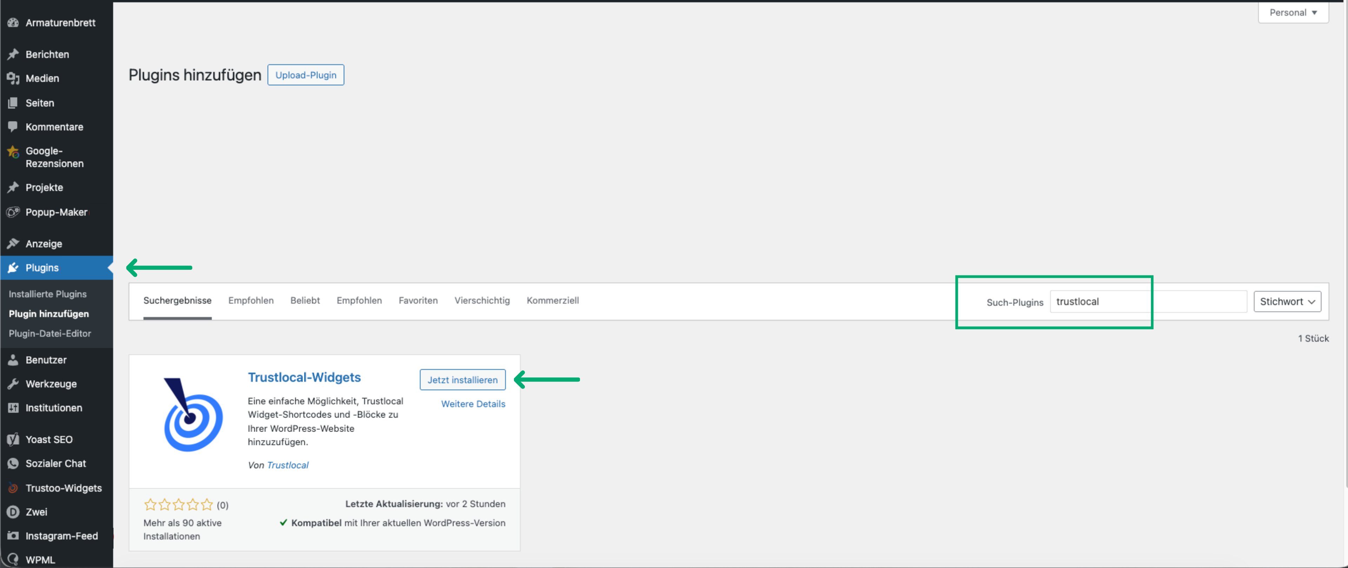Click the Projekte pin icon
Image resolution: width=1348 pixels, height=568 pixels.
(x=13, y=188)
